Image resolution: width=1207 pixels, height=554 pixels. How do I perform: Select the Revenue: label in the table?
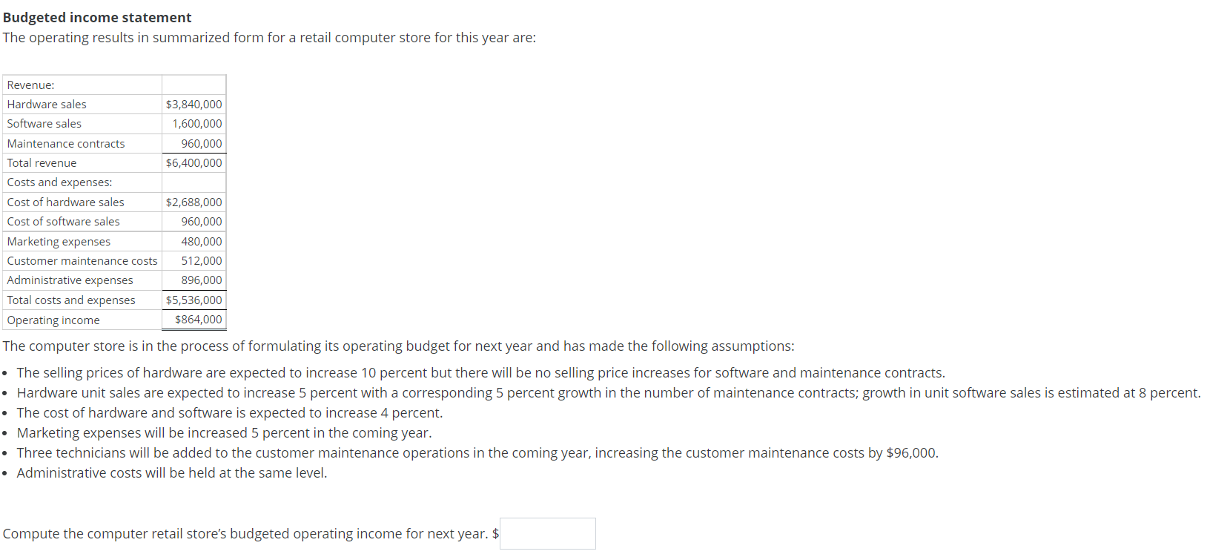tap(30, 85)
